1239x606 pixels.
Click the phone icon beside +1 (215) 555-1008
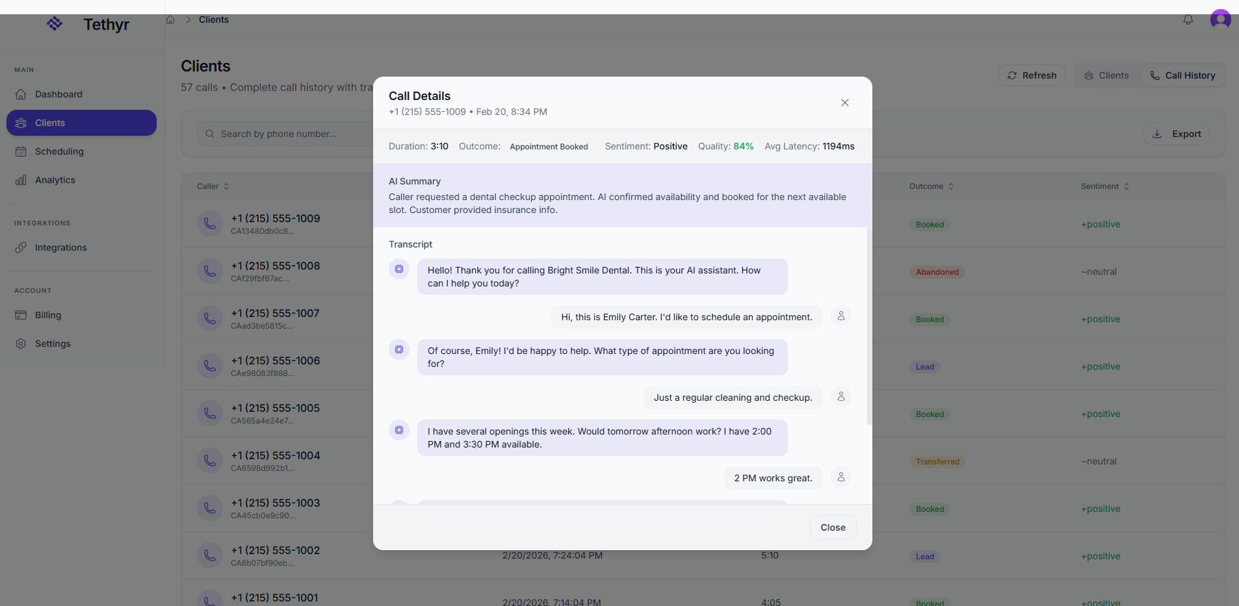coord(209,271)
